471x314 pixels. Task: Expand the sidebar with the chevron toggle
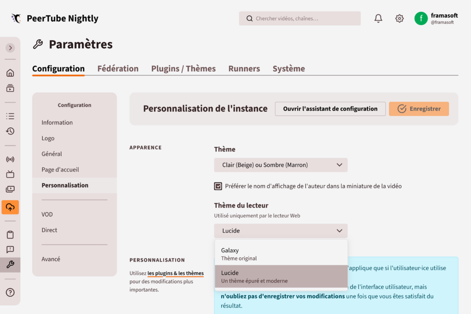(10, 47)
